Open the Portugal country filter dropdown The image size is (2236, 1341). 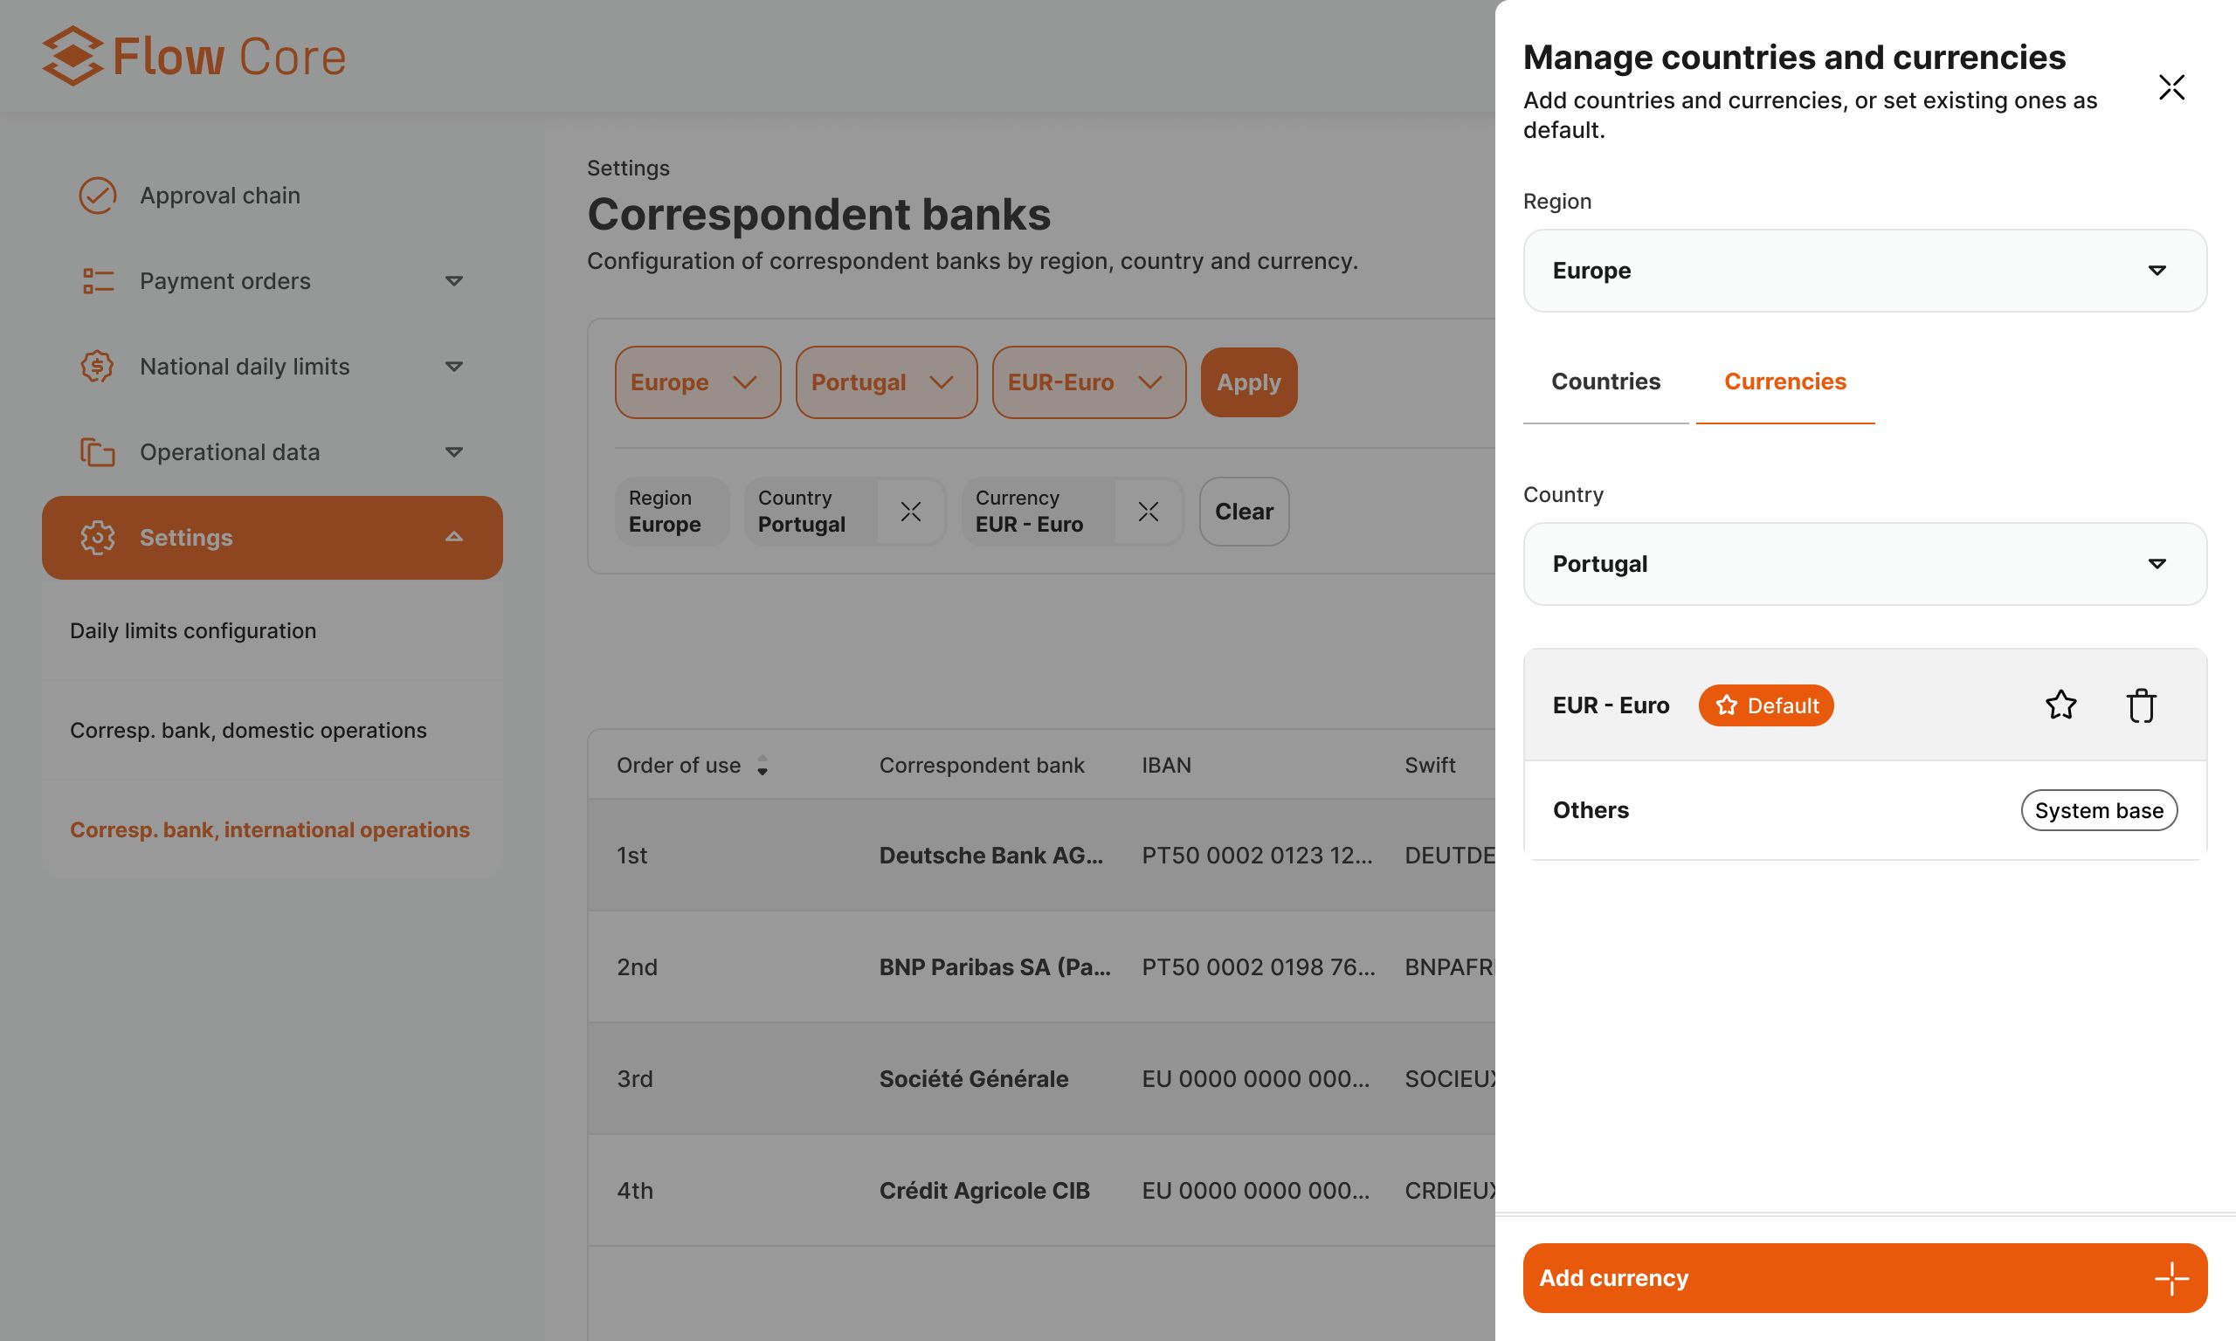point(886,382)
